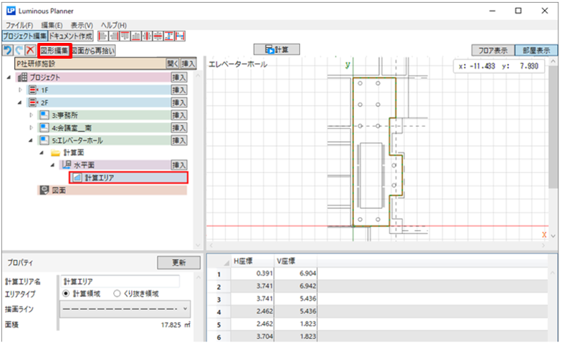Expand the 3:事務所 room node

point(31,115)
